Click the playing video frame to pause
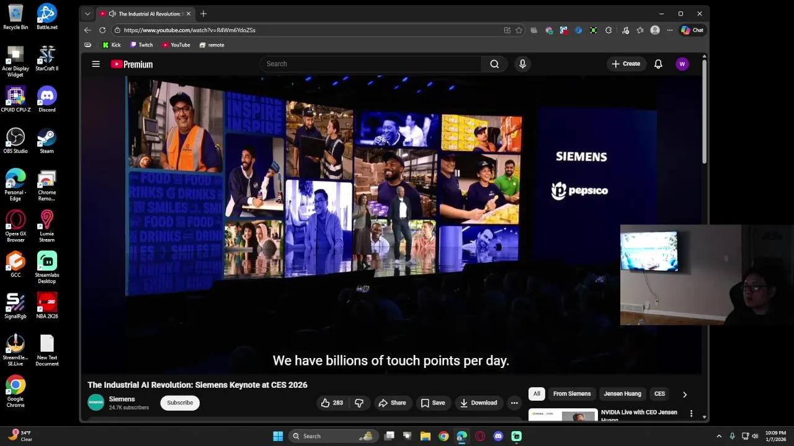The width and height of the screenshot is (794, 446). click(391, 225)
